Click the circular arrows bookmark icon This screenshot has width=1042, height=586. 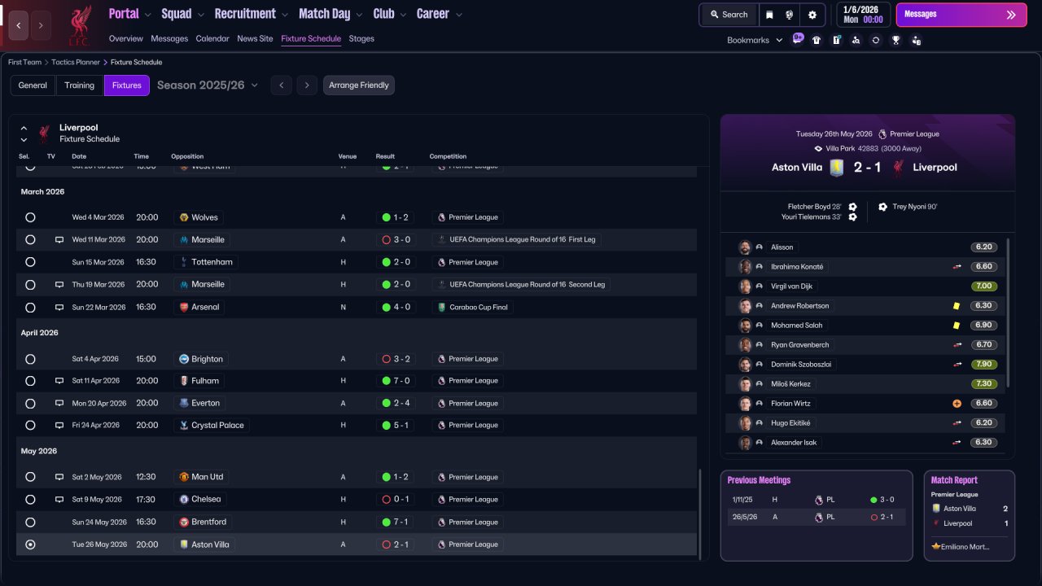pyautogui.click(x=876, y=40)
